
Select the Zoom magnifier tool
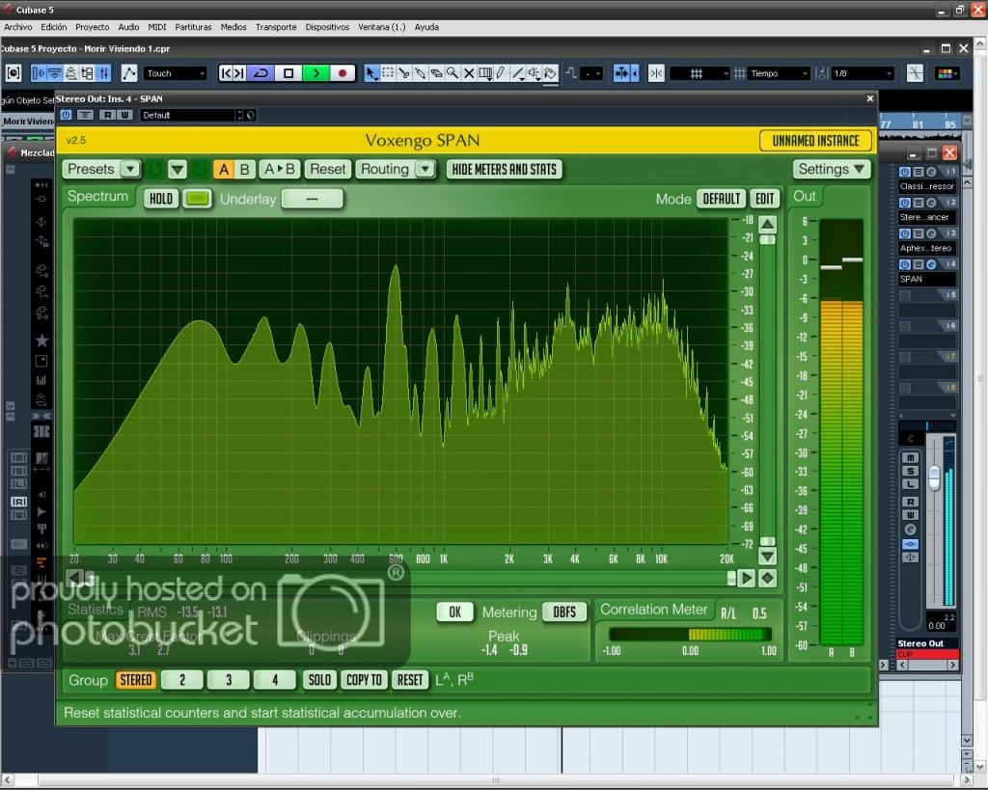453,73
